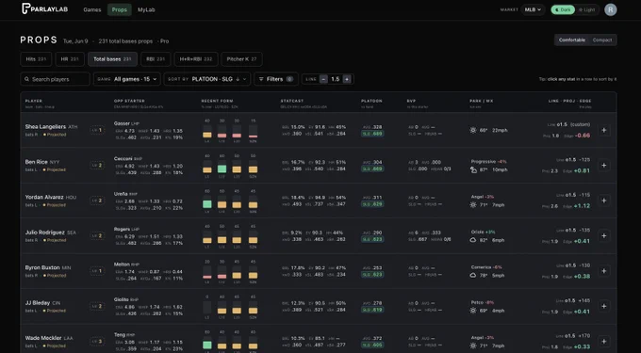Image resolution: width=641 pixels, height=353 pixels.
Task: Select the HR prop tab
Action: click(x=70, y=59)
